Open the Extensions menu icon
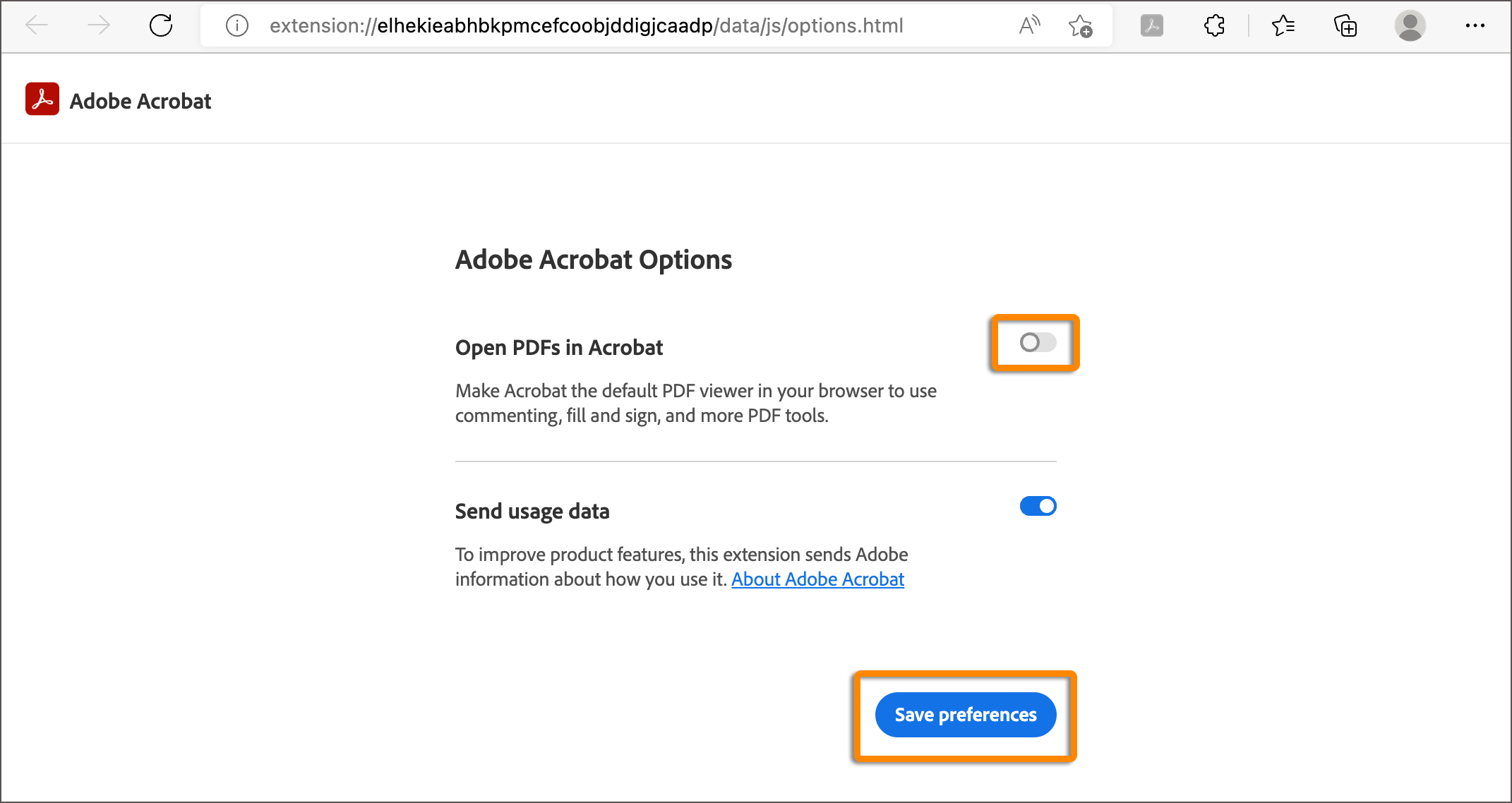The image size is (1512, 803). point(1214,25)
